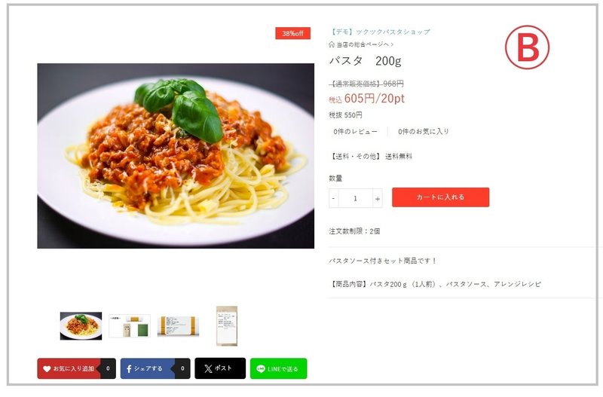Select the pasta plate thumbnail

point(81,326)
